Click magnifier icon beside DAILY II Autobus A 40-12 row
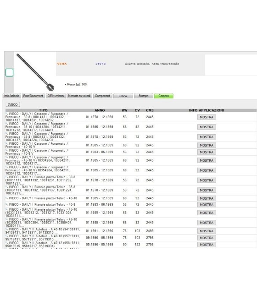The height and width of the screenshot is (300, 257). click(x=7, y=243)
